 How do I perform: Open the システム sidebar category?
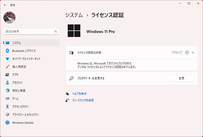(x=31, y=43)
